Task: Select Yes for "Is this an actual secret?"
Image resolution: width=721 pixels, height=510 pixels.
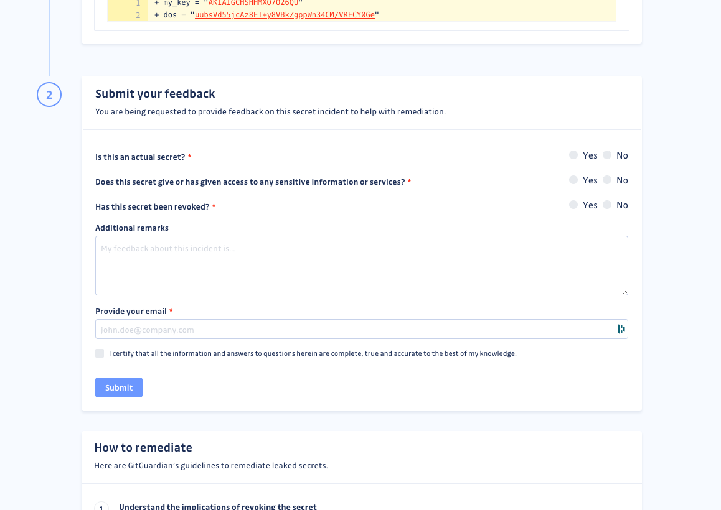Action: [573, 155]
